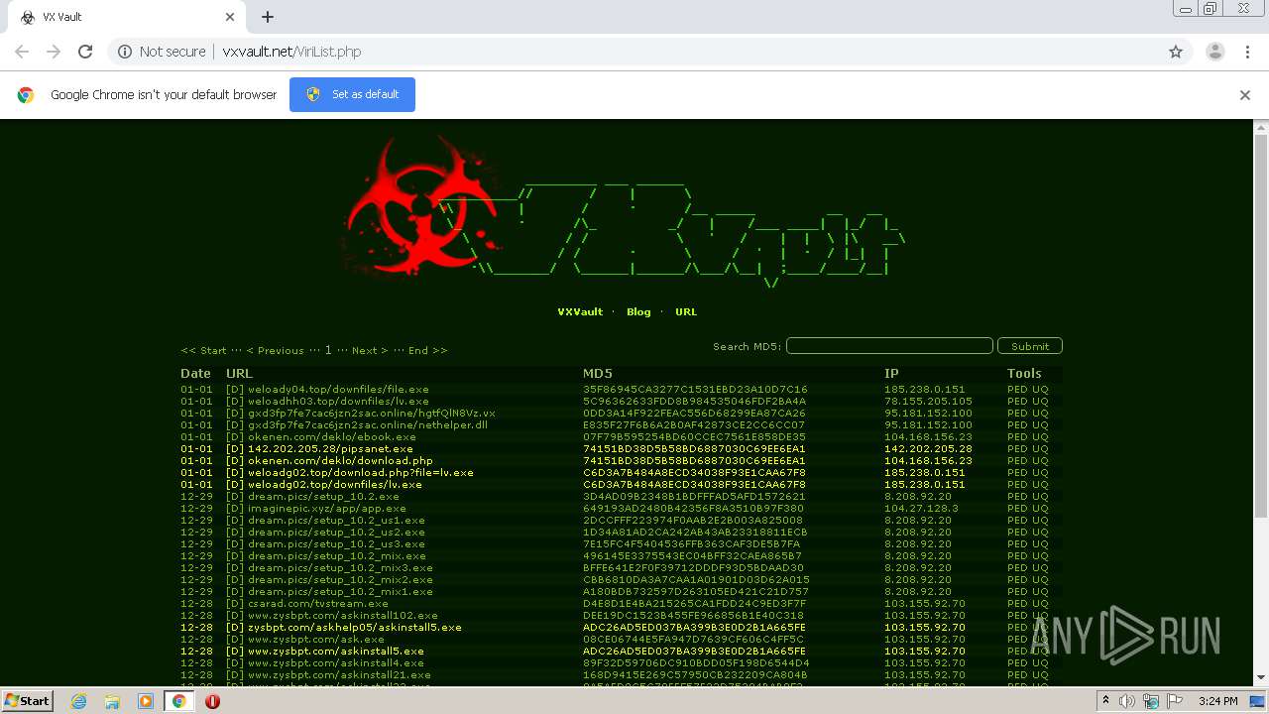Dismiss the default browser infobar
The width and height of the screenshot is (1269, 714).
(1245, 95)
